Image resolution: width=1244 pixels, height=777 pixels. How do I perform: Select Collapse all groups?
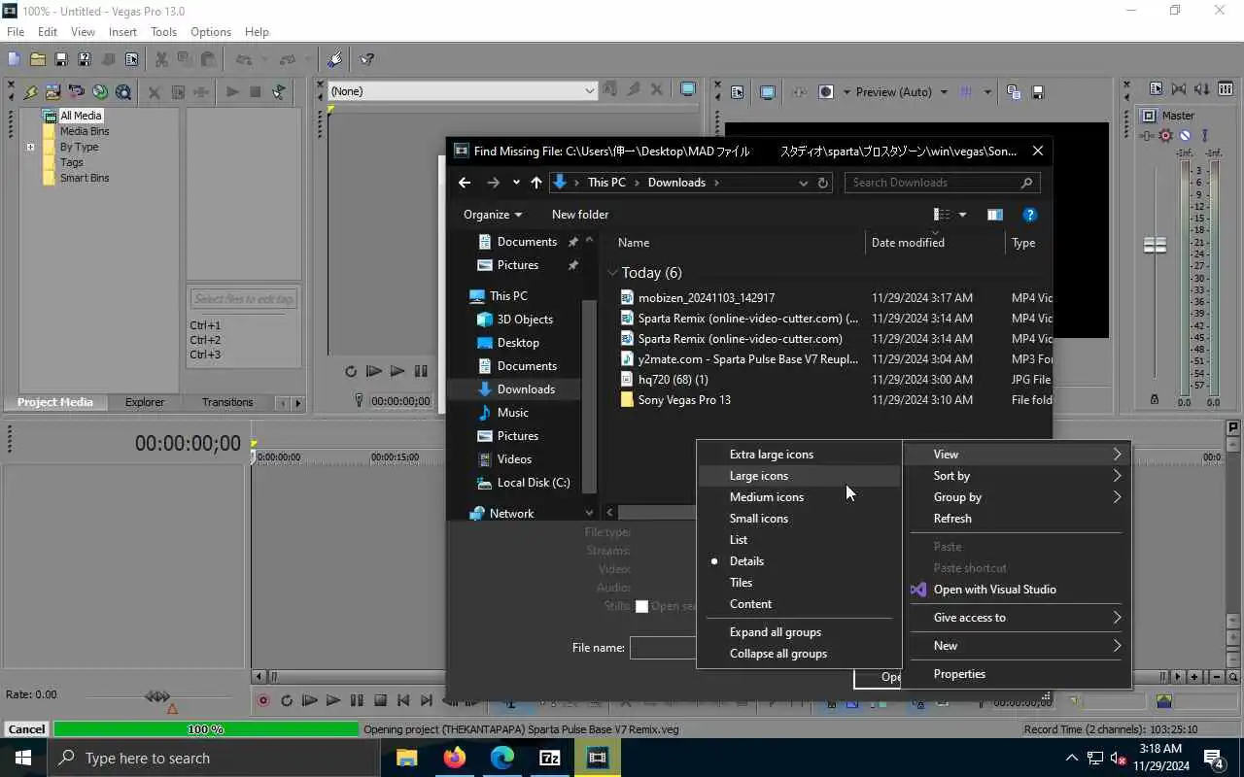(777, 654)
